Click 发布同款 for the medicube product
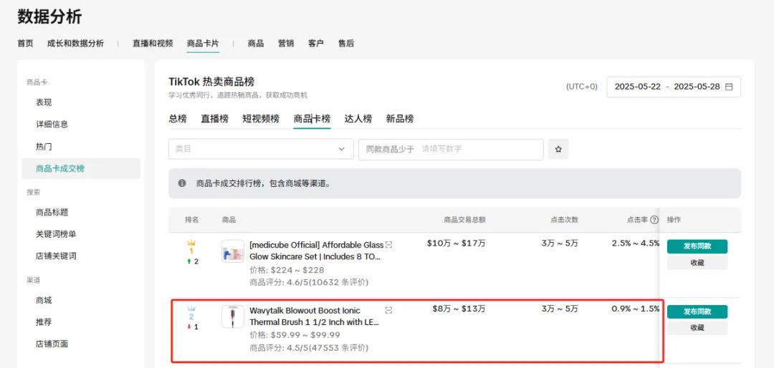The width and height of the screenshot is (774, 368). point(697,246)
